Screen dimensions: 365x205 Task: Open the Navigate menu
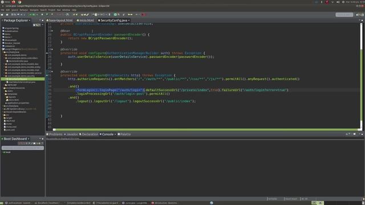(34, 10)
